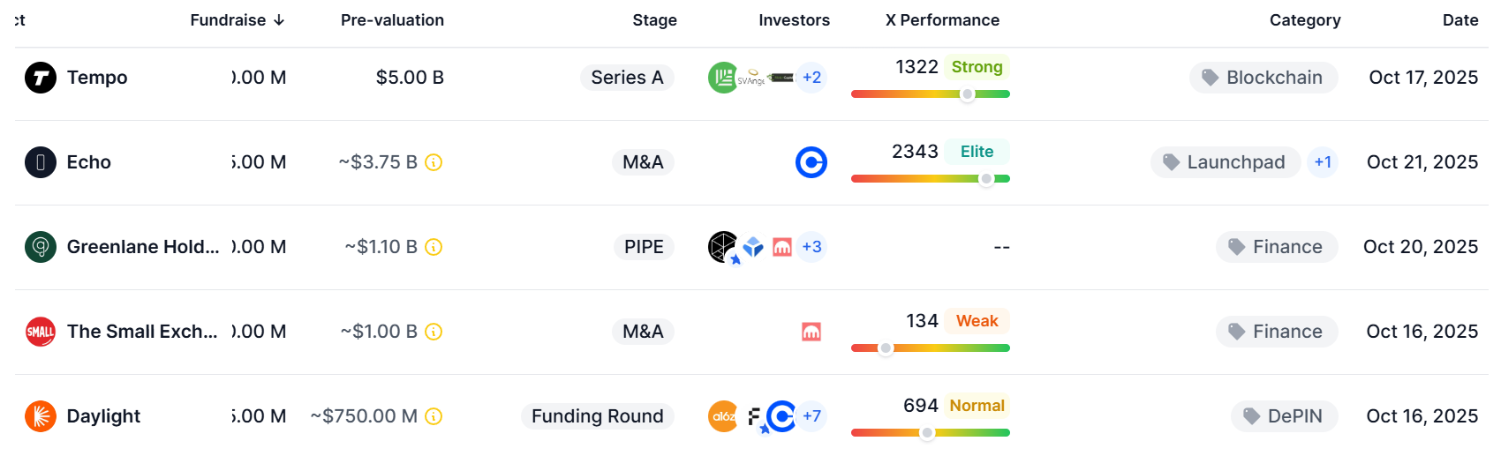Click Tempo's X performance slider bar
This screenshot has width=1501, height=456.
(930, 93)
